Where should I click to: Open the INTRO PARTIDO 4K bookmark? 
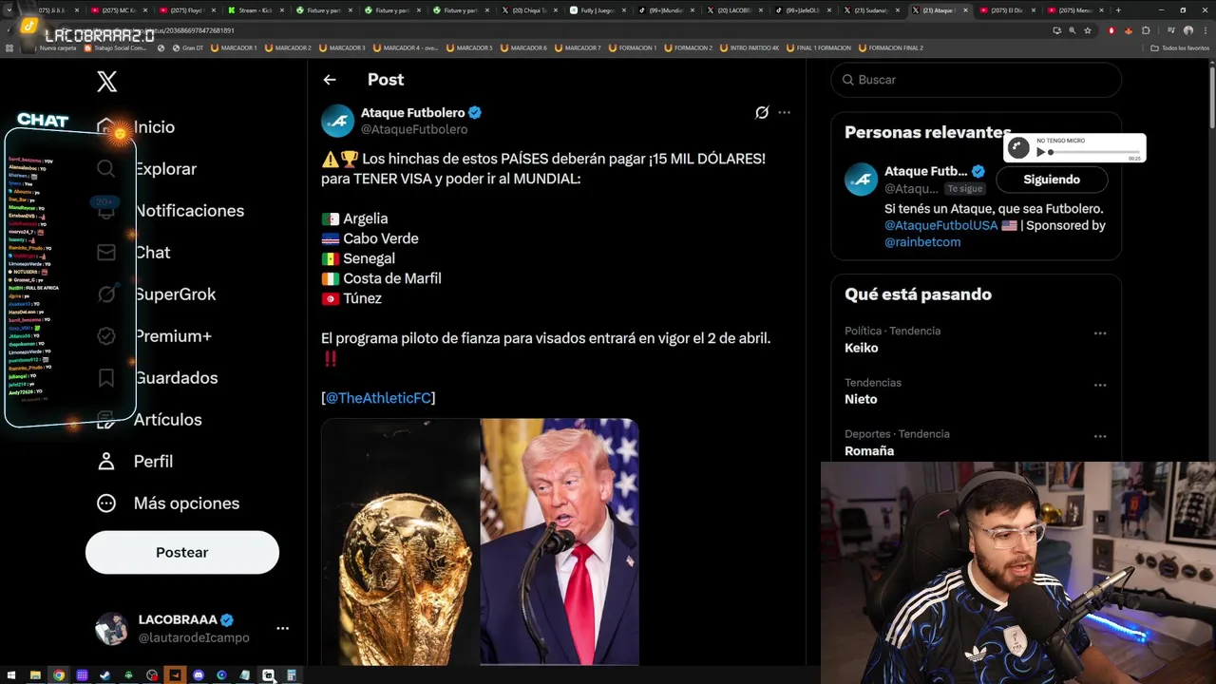click(750, 47)
